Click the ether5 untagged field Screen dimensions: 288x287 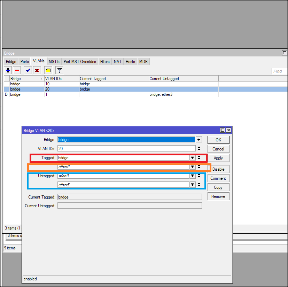coord(123,185)
